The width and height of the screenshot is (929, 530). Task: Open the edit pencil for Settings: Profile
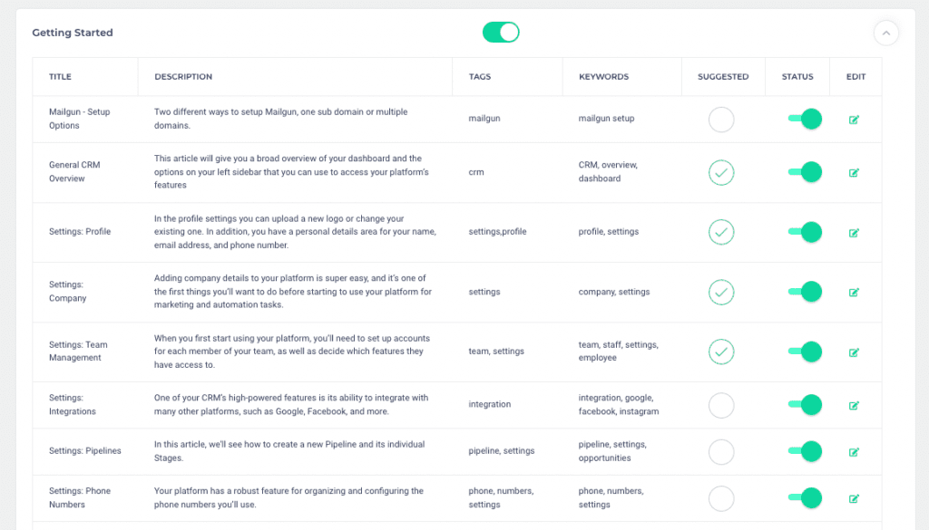pos(854,233)
